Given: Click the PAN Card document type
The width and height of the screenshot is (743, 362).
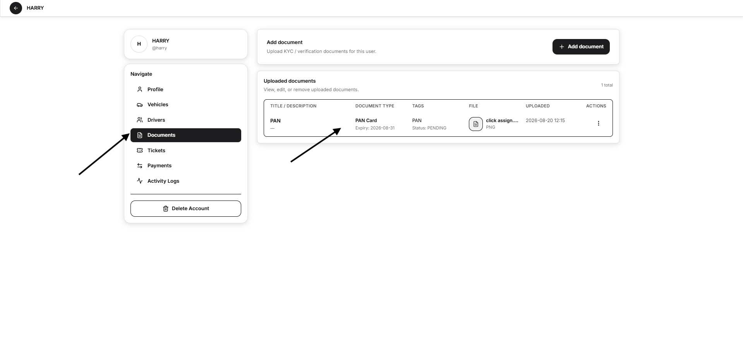Looking at the screenshot, I should coord(366,121).
